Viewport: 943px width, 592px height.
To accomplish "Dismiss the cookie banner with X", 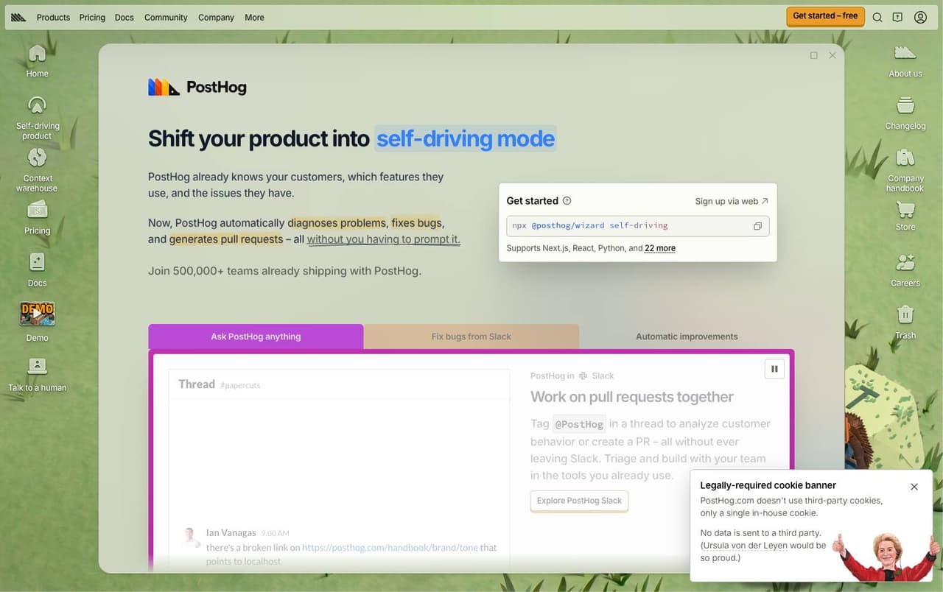I will coord(914,487).
